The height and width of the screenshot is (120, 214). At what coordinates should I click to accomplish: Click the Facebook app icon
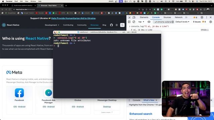coord(19,93)
